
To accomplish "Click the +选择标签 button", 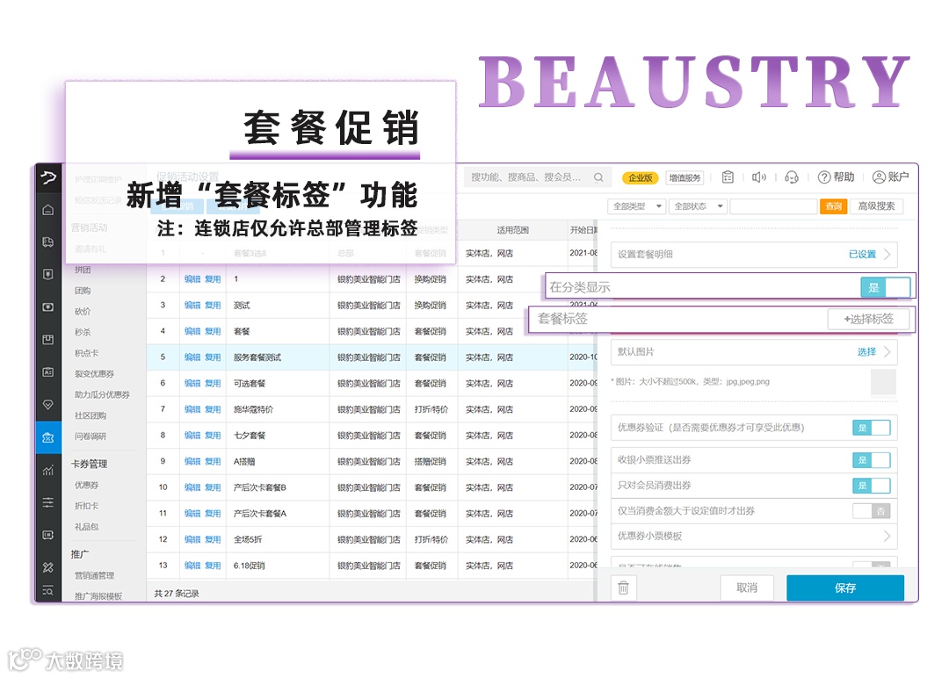I will [x=868, y=319].
